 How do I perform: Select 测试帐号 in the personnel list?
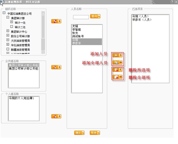click(x=78, y=36)
